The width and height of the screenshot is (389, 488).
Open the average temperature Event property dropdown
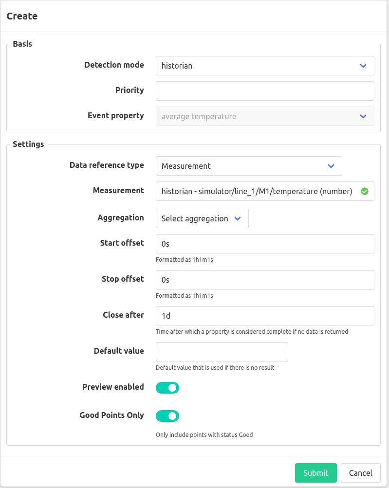(x=265, y=116)
